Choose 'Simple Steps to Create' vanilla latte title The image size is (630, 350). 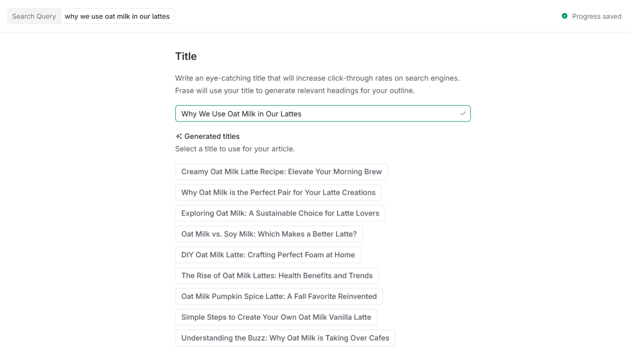click(276, 317)
